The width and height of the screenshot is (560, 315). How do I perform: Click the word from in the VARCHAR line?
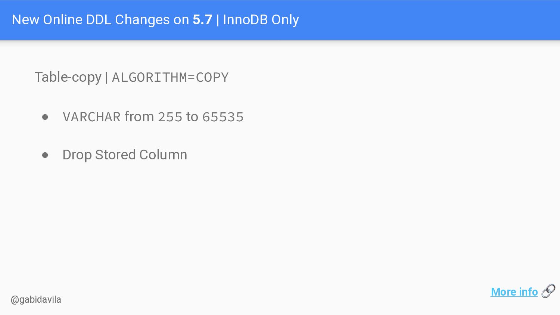pos(139,117)
